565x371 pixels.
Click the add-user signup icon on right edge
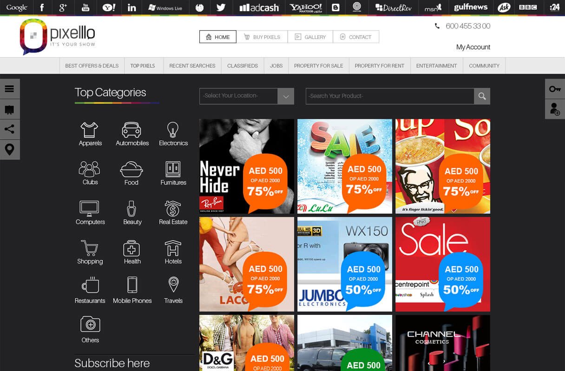coord(555,109)
